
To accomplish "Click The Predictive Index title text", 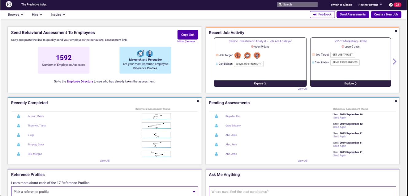I will (x=34, y=5).
